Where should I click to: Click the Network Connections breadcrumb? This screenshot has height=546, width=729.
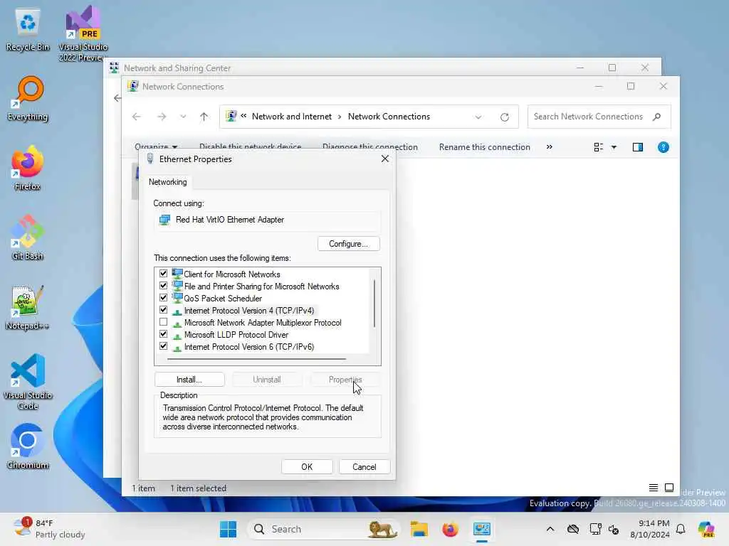click(389, 117)
